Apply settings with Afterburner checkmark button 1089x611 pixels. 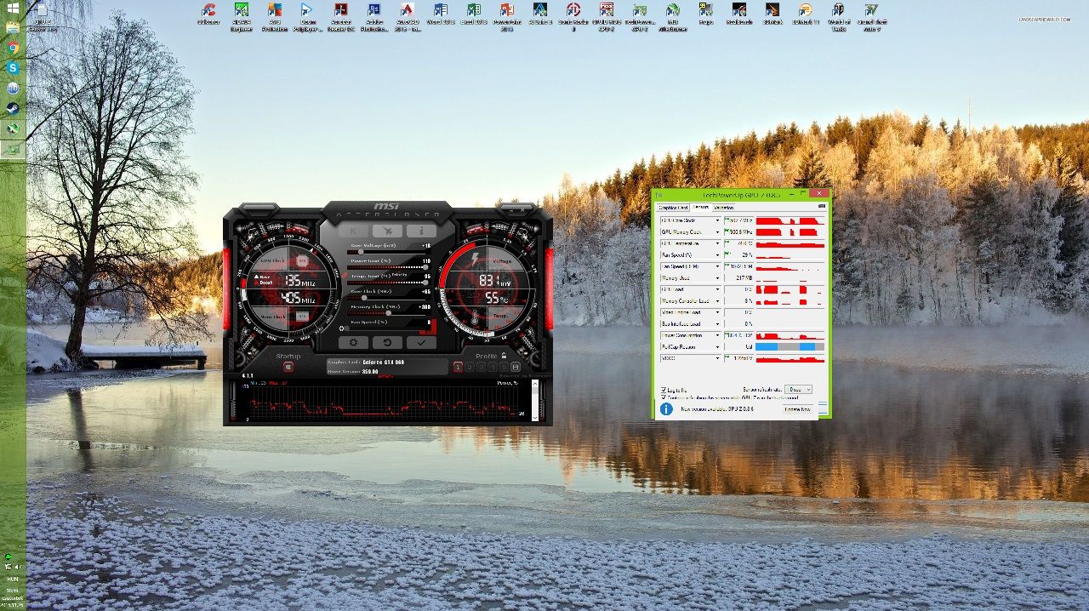coord(421,343)
